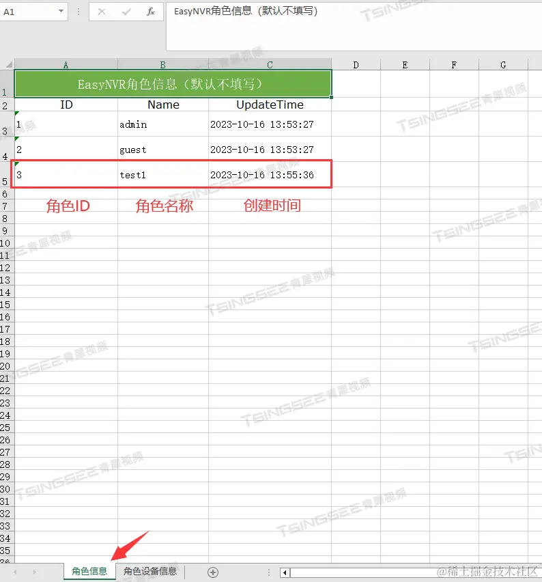Select column B header
Image resolution: width=542 pixels, height=582 pixels.
163,65
